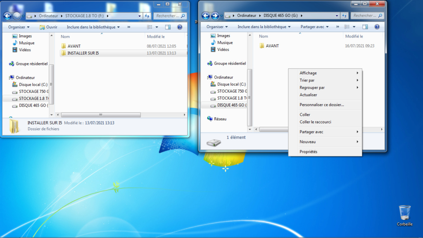The image size is (423, 238).
Task: Select AVANT folder in STOCKAGE 1.8 TO window
Action: coord(71,46)
